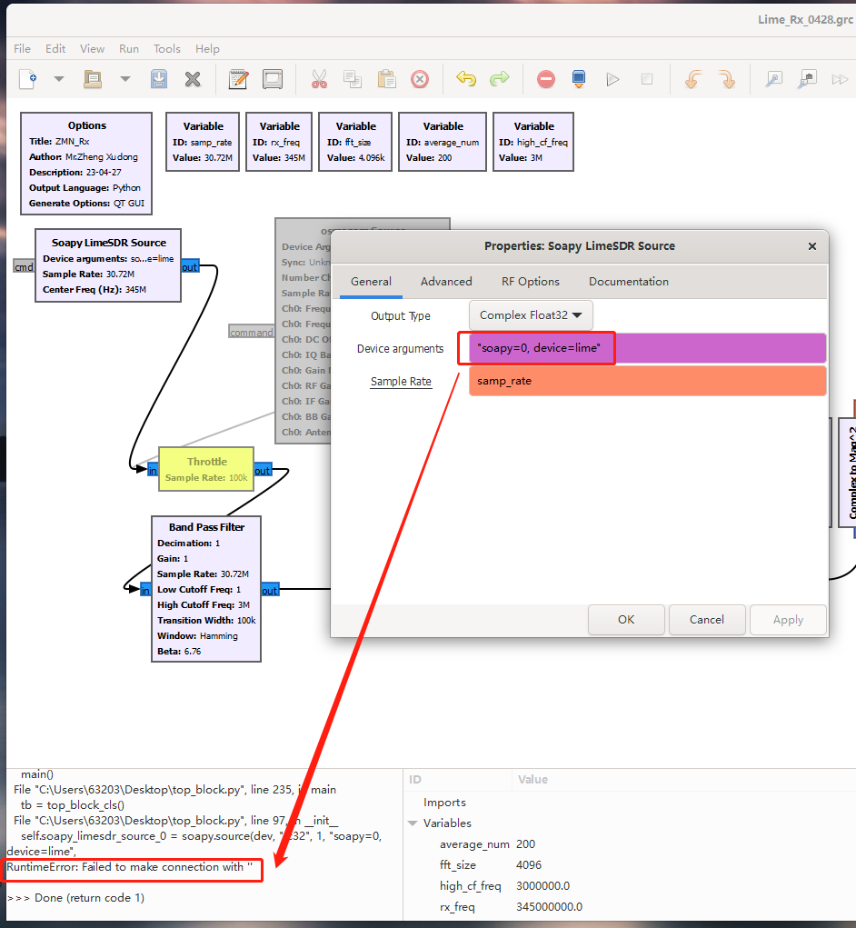
Task: Select the rx_freq Variable block
Action: click(x=279, y=142)
